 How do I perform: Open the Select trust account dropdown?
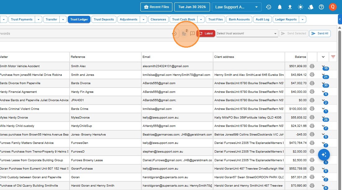[247, 33]
